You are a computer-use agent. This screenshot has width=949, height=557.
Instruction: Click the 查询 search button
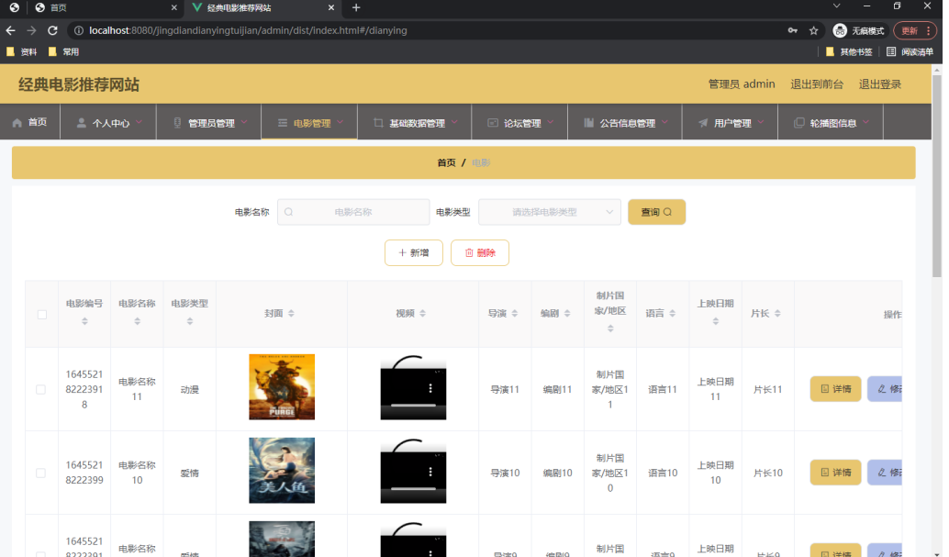point(656,212)
